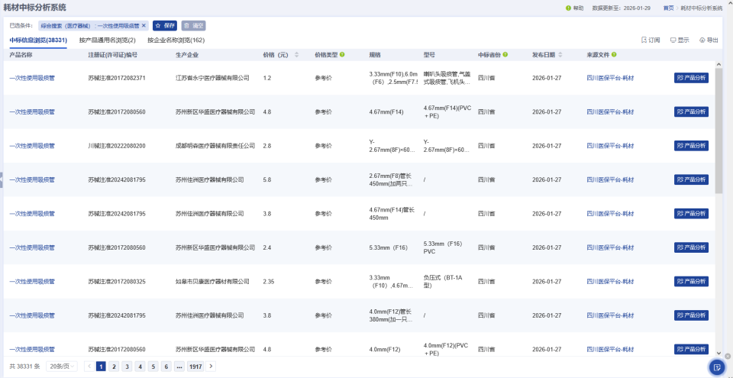Select price value 2.35 cell

tap(268, 282)
